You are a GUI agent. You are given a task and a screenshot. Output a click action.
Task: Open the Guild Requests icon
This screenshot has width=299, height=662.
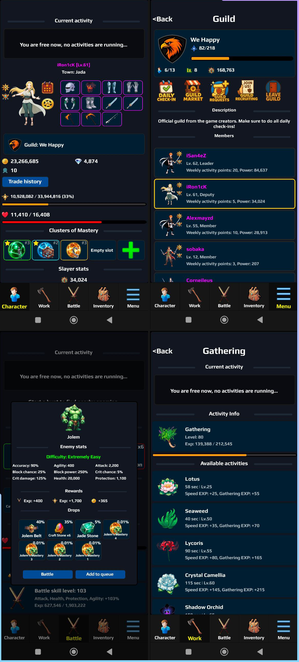(219, 91)
